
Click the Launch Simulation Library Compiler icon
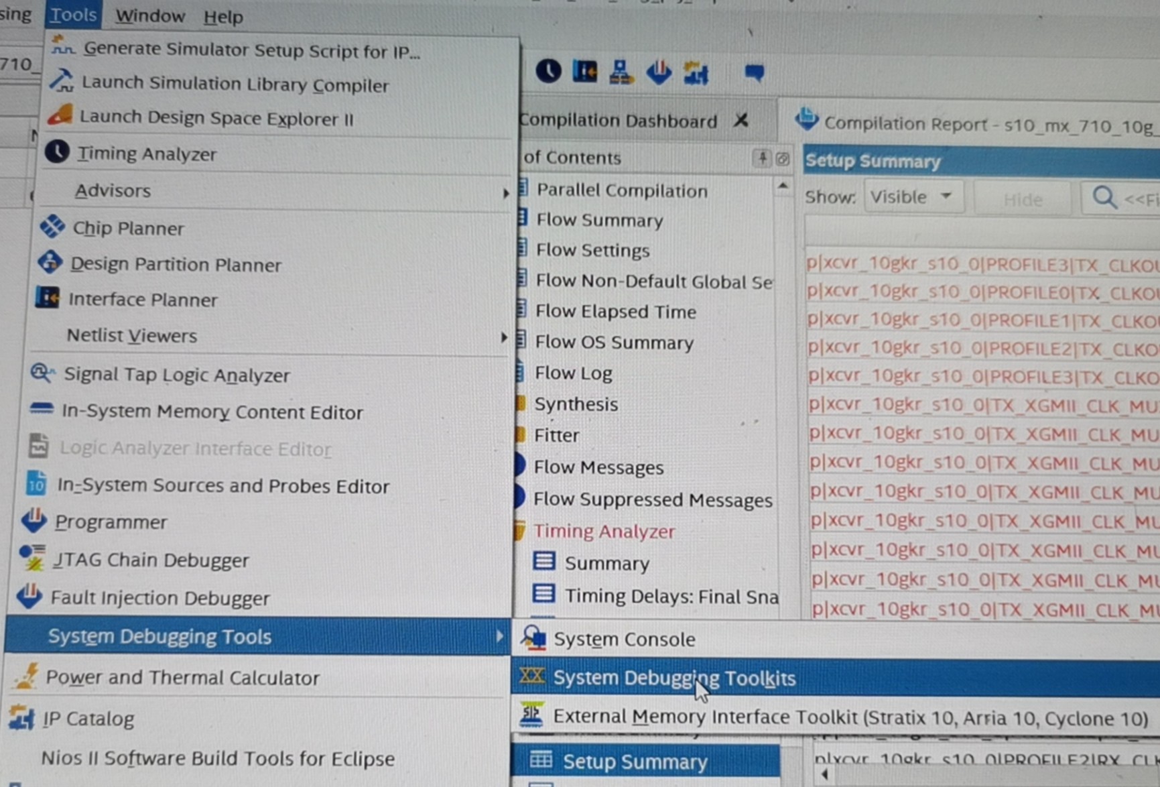(62, 81)
